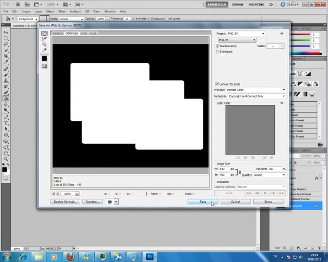Select the Crop tool

point(6,56)
